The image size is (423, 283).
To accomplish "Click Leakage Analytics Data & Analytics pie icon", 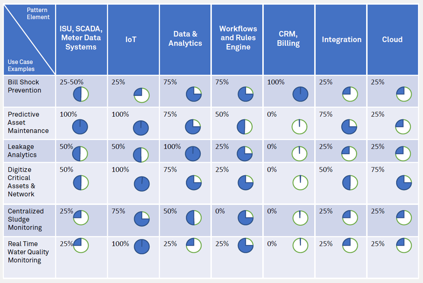I will point(193,154).
